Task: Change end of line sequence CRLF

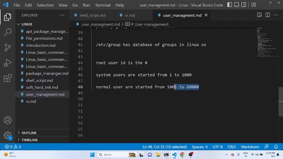Action: [x=232, y=147]
